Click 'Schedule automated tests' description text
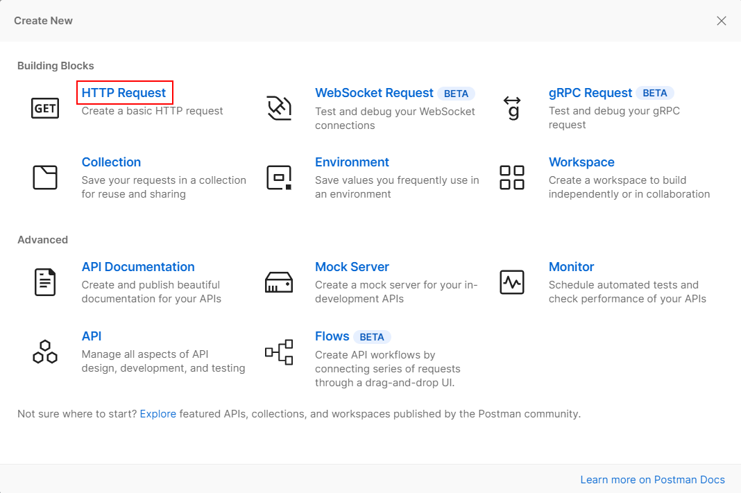 point(628,292)
